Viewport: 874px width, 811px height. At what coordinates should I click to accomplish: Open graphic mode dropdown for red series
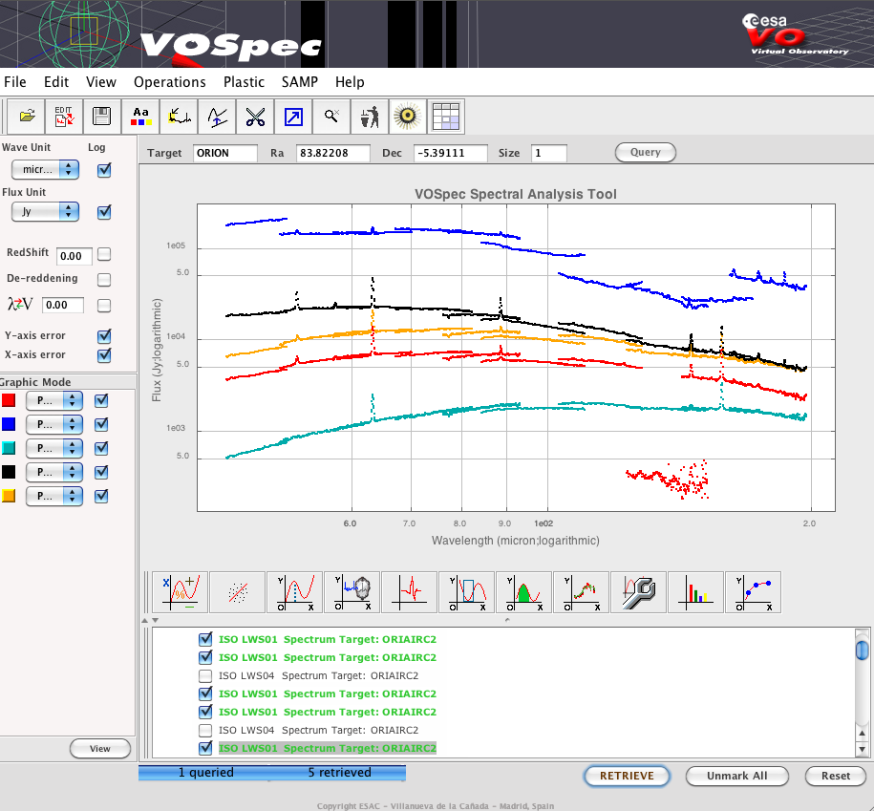(54, 400)
